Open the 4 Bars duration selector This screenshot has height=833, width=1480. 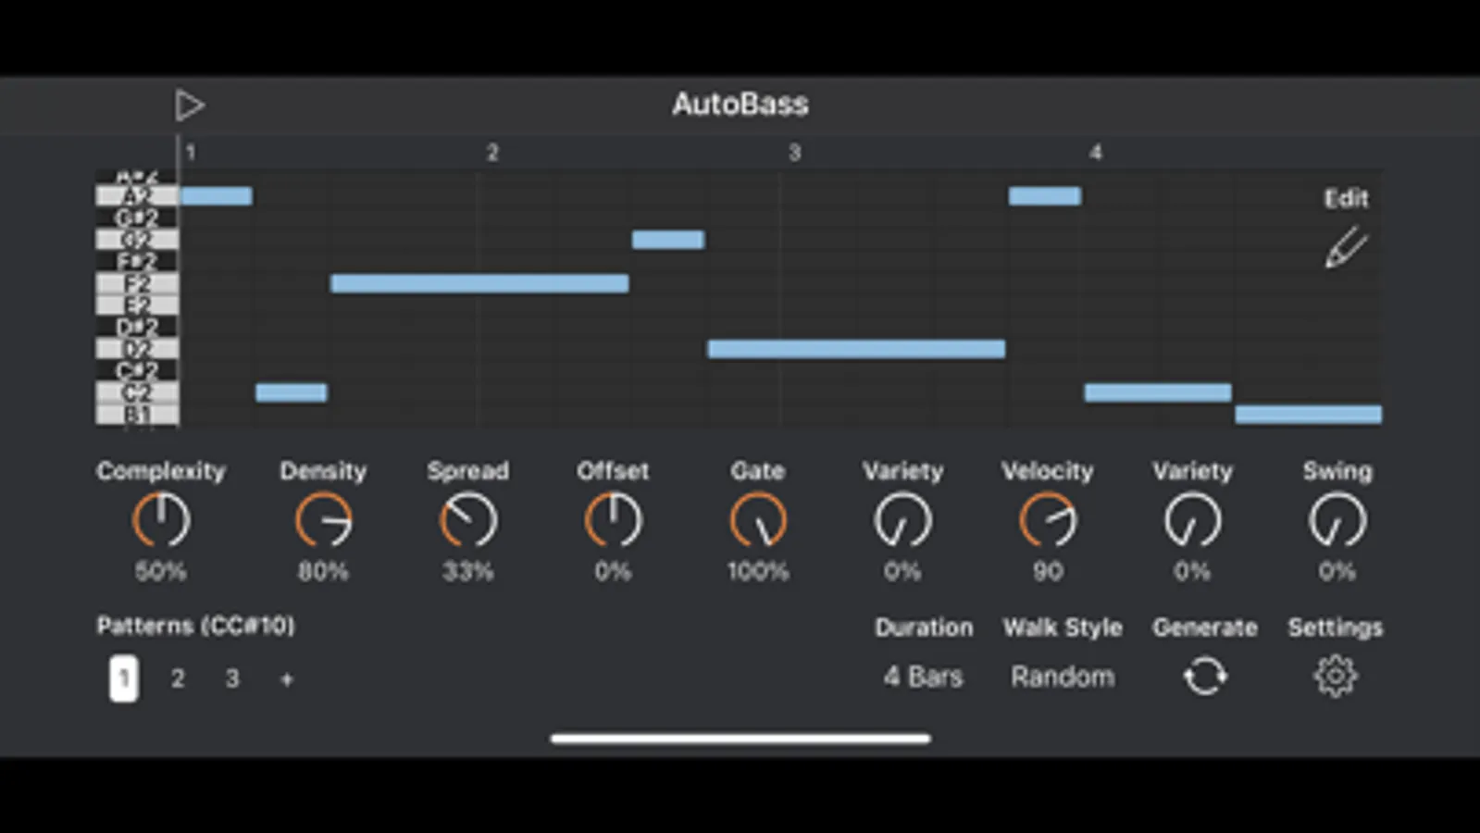(923, 677)
